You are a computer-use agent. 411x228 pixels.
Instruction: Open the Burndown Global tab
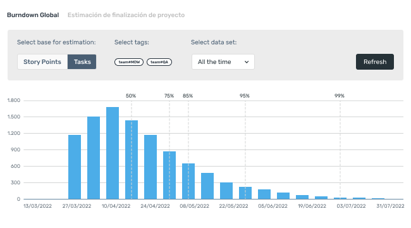coord(33,15)
